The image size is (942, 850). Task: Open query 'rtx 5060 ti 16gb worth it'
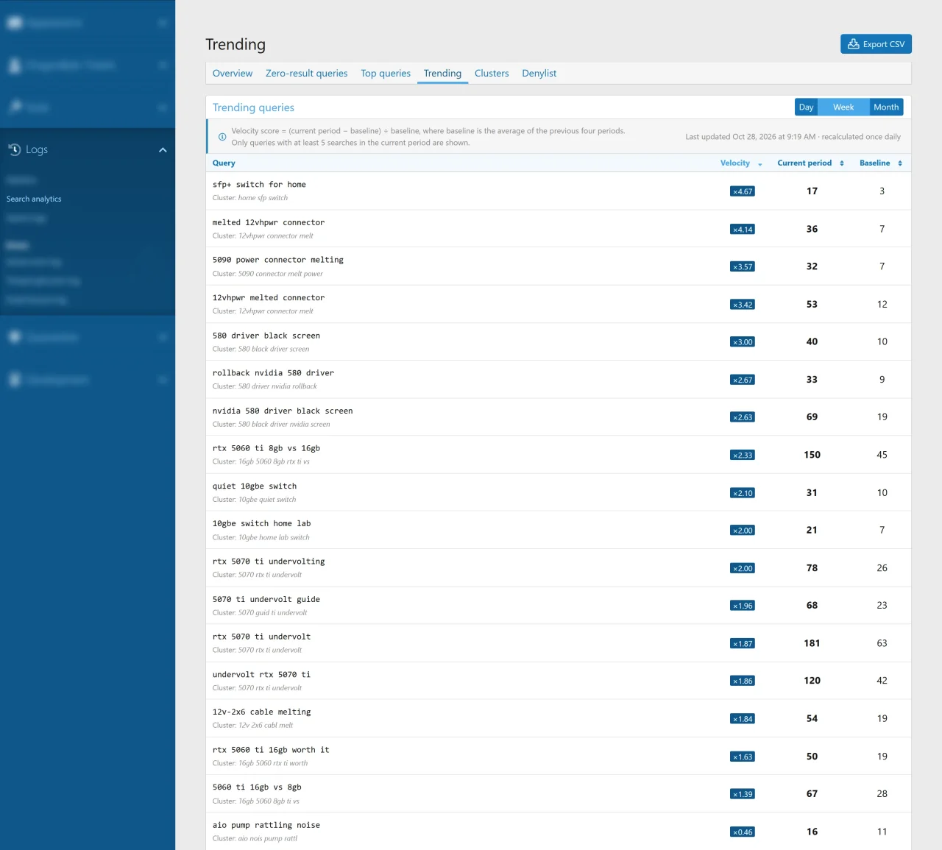point(271,750)
